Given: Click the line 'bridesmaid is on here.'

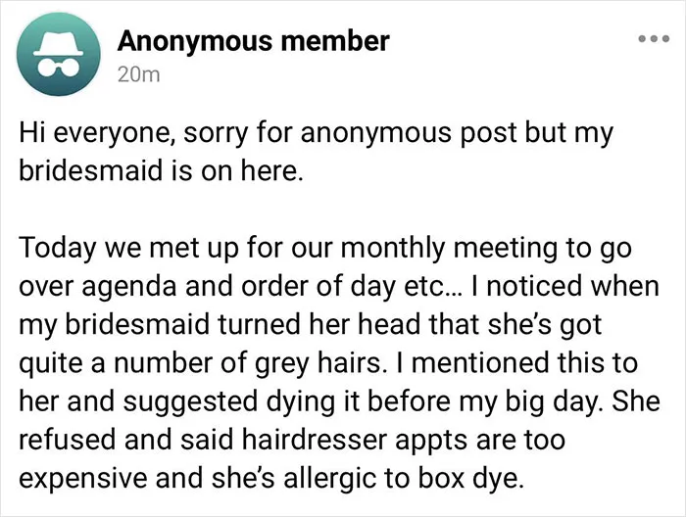Looking at the screenshot, I should coord(161,170).
